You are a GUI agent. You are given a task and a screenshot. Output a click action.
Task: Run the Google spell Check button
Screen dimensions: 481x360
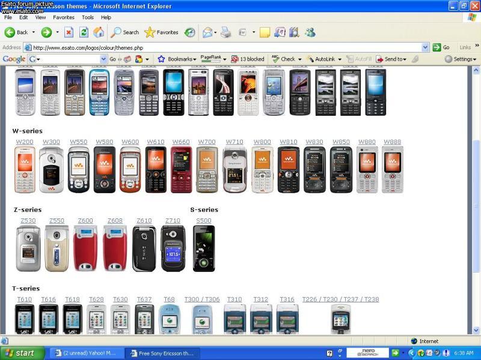pyautogui.click(x=283, y=59)
